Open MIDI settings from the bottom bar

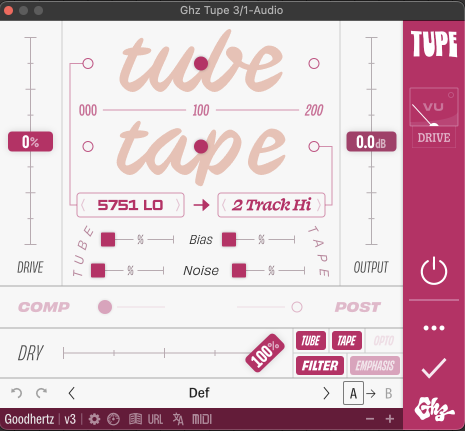coord(201,419)
